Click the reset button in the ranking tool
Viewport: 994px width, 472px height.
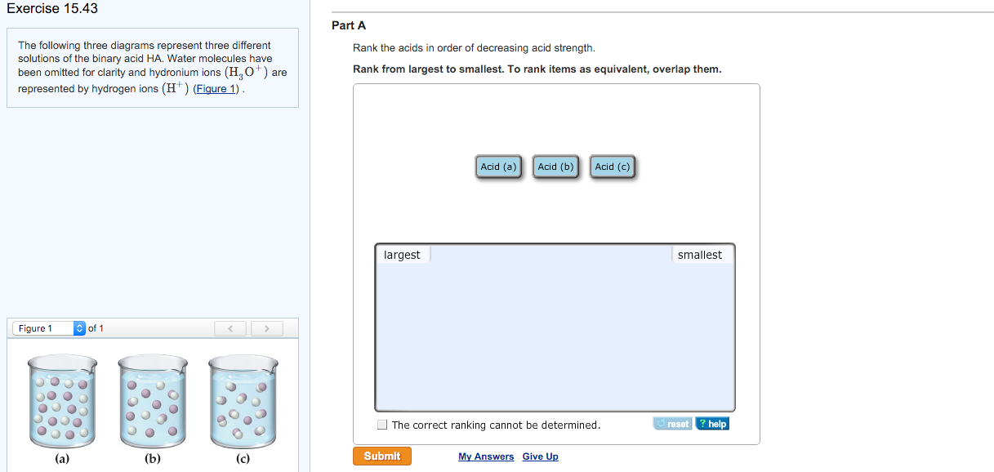(x=671, y=423)
